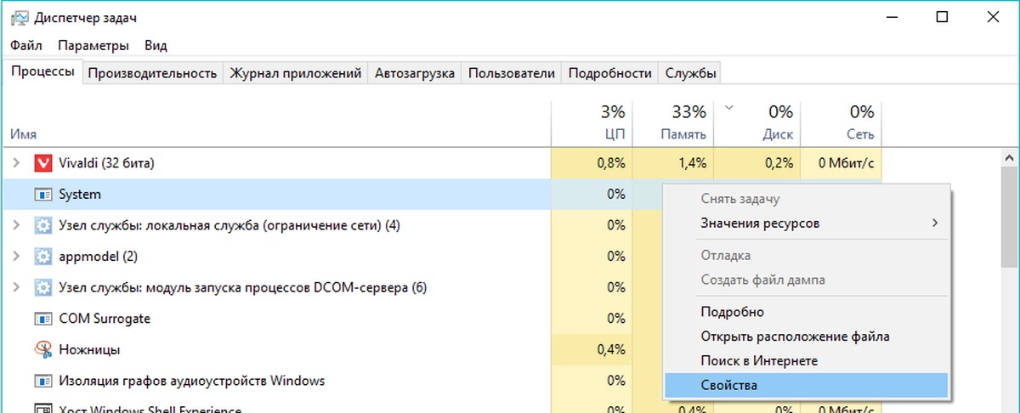The image size is (1020, 413).
Task: Switch to the Службы tab
Action: coord(691,73)
